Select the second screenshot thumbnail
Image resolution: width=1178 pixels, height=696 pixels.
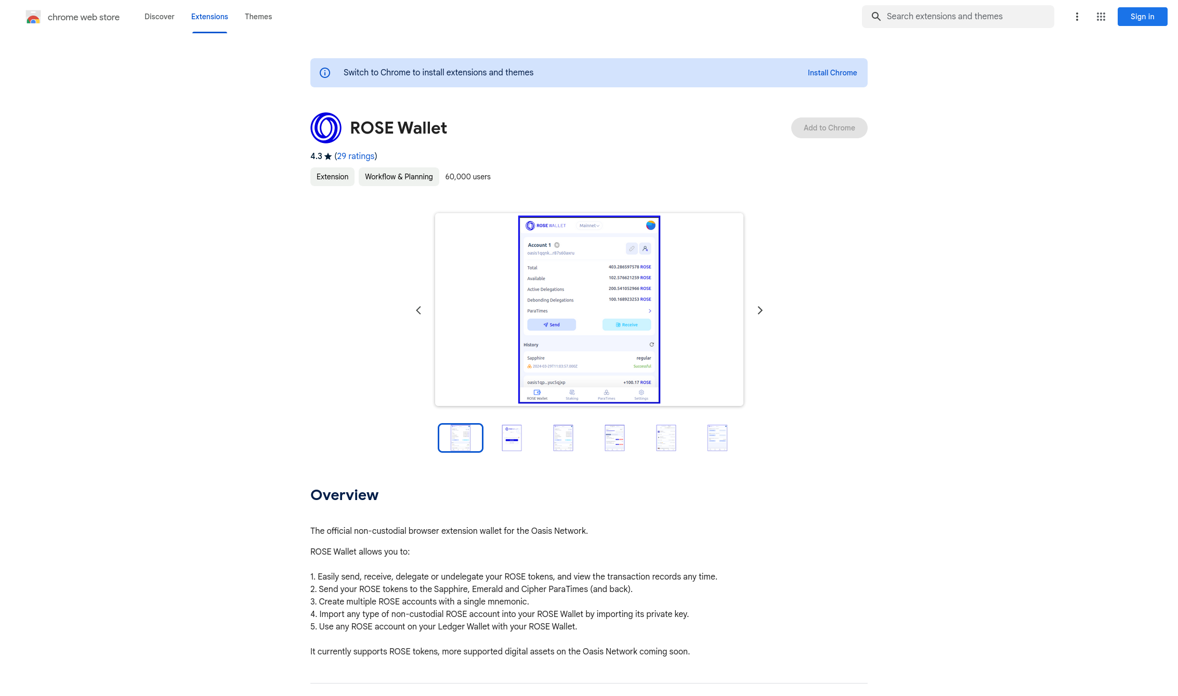[512, 437]
